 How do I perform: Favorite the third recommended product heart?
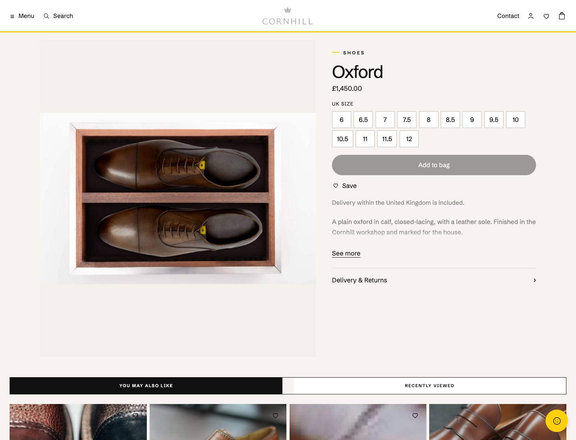tap(415, 416)
